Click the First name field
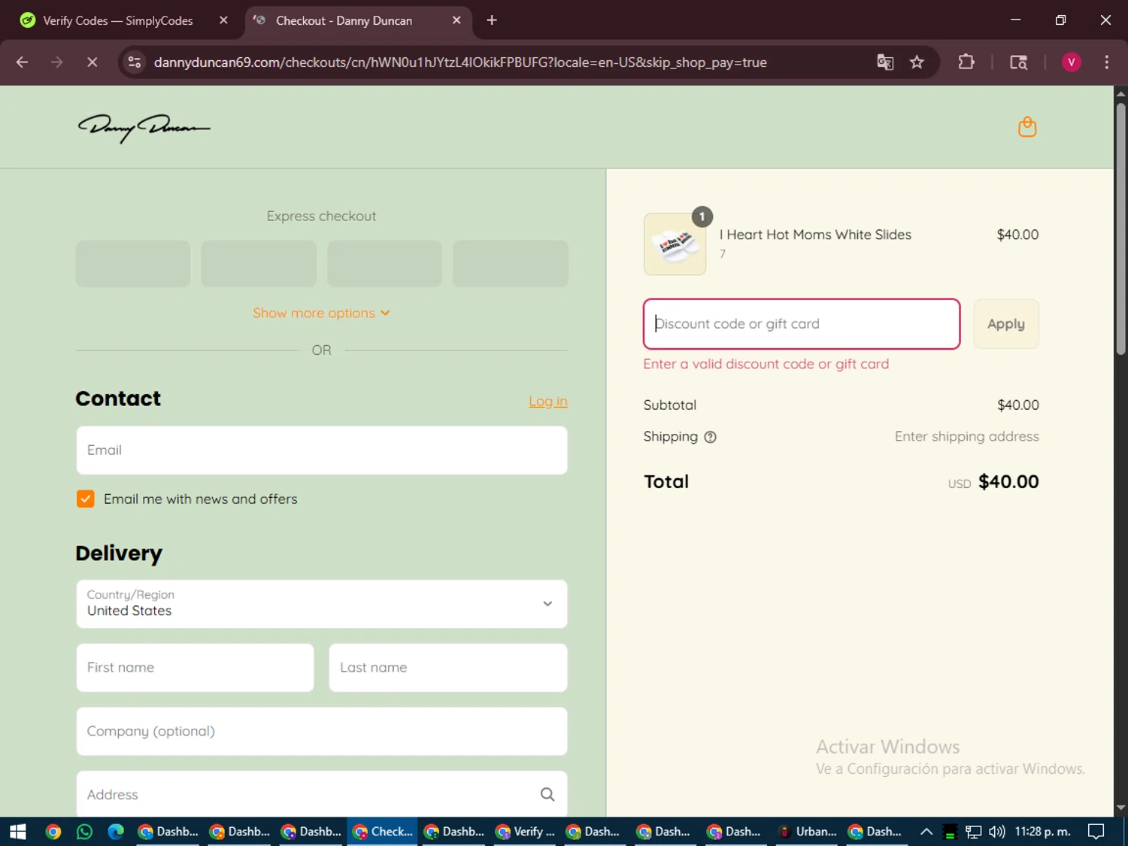The height and width of the screenshot is (846, 1128). click(x=195, y=668)
